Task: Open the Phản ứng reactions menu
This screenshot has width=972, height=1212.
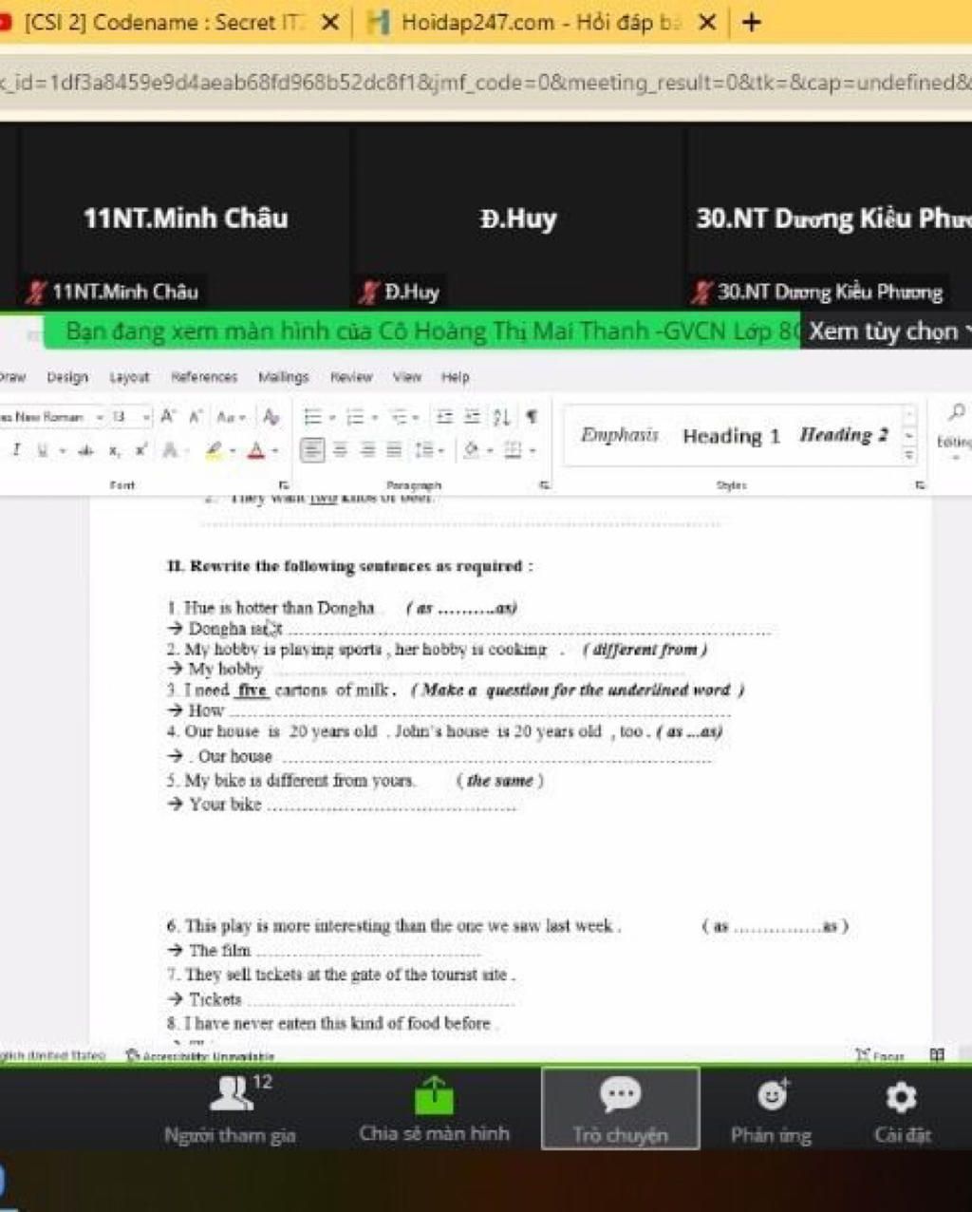Action: pyautogui.click(x=772, y=1109)
